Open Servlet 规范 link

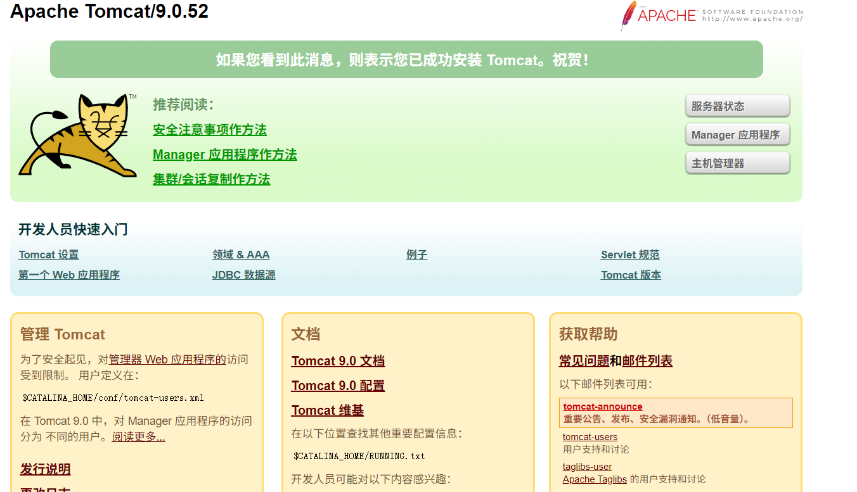tap(630, 255)
